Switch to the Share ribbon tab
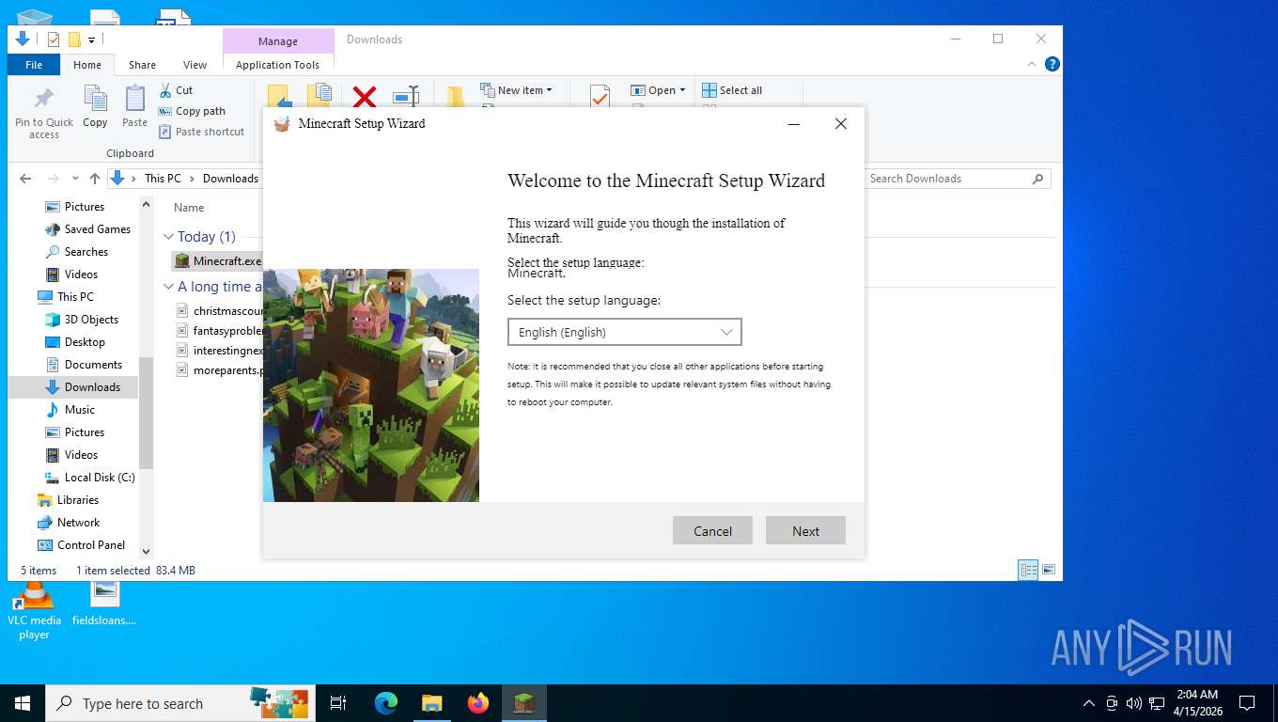This screenshot has width=1278, height=722. 143,65
